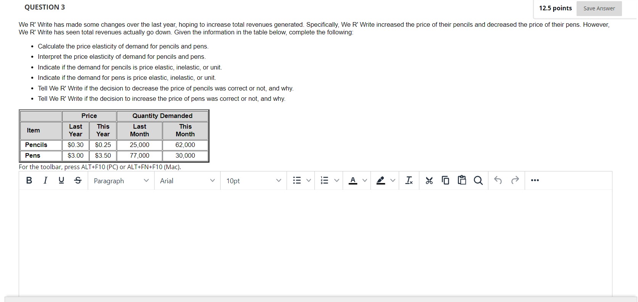Toggle bold formatting in editor toolbar
This screenshot has height=302, width=638.
coord(29,181)
